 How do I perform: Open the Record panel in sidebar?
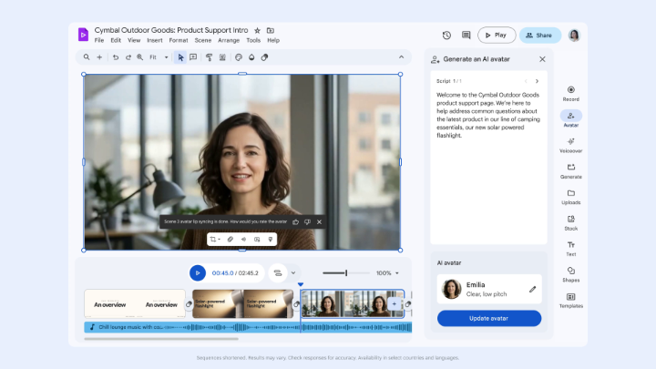(570, 93)
